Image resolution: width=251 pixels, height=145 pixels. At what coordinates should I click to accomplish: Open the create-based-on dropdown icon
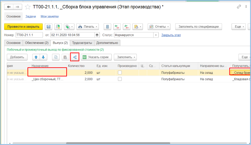point(69,27)
